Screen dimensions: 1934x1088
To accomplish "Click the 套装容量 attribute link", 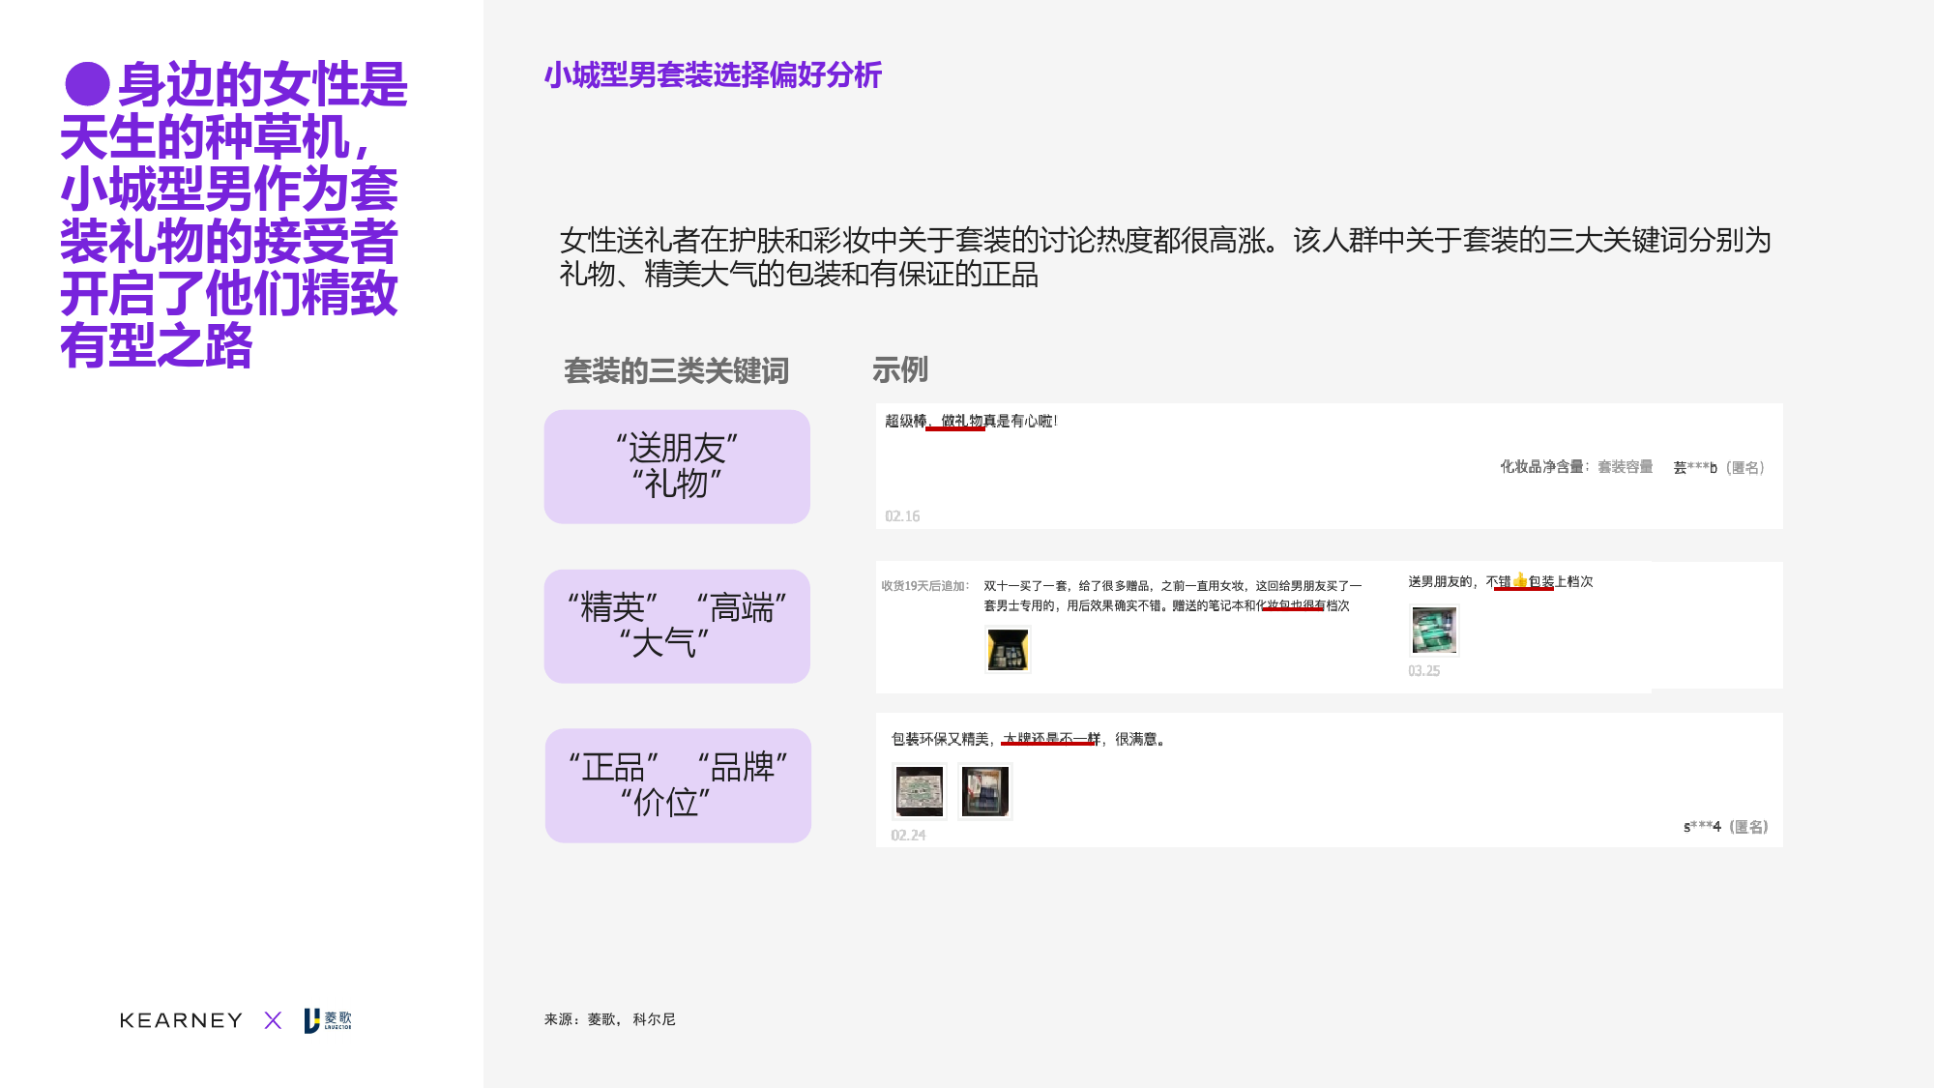I will pyautogui.click(x=1625, y=467).
